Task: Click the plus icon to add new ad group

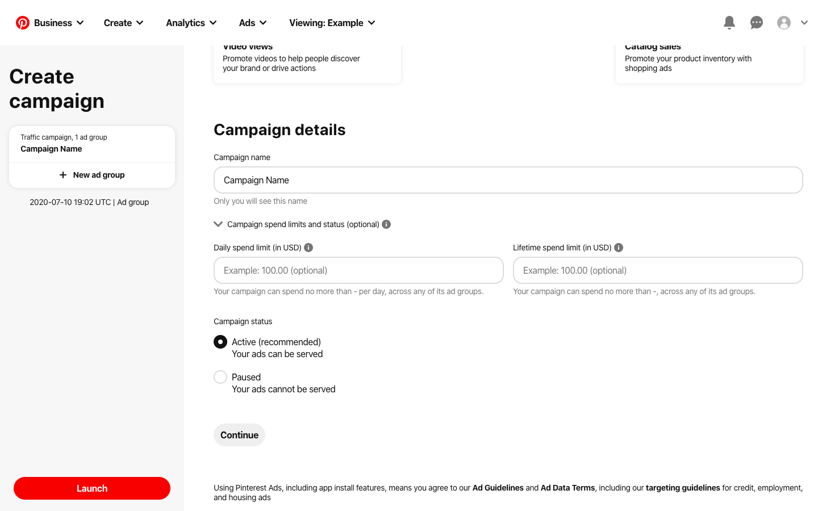Action: (62, 175)
